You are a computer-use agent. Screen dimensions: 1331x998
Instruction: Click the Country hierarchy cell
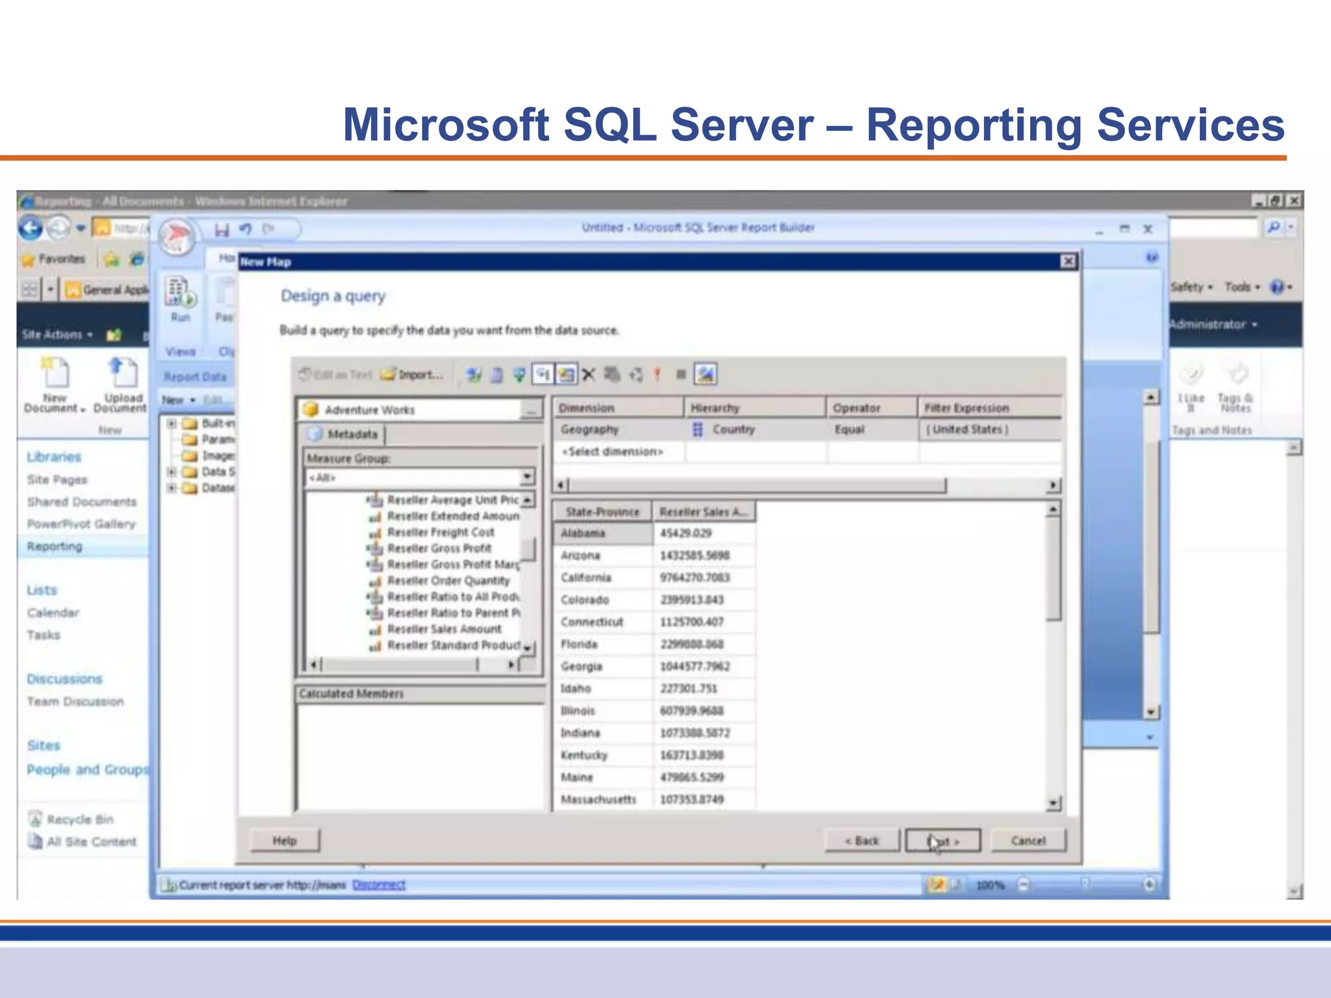pos(756,429)
